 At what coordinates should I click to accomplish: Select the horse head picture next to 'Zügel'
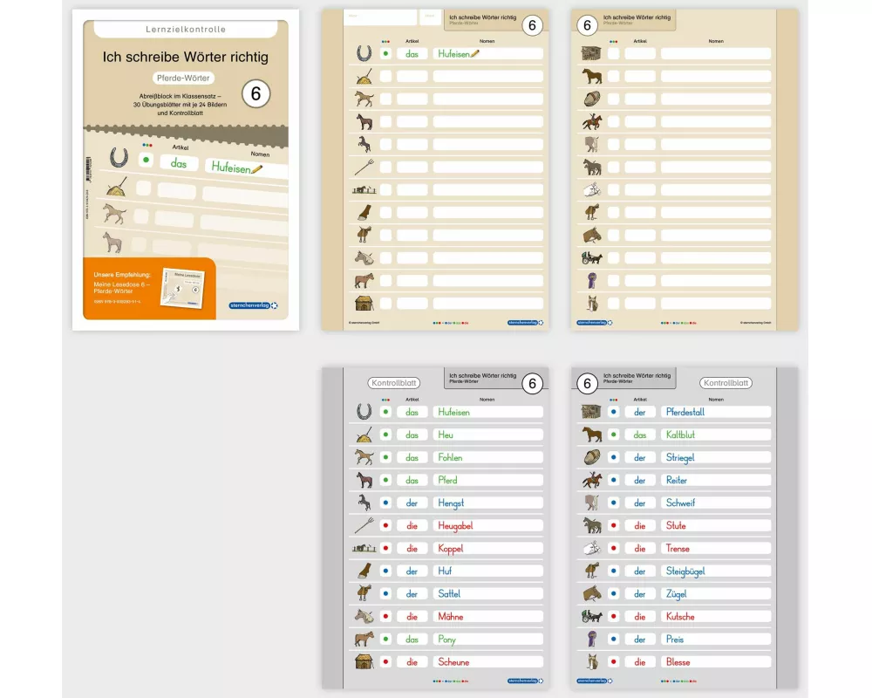pyautogui.click(x=591, y=593)
